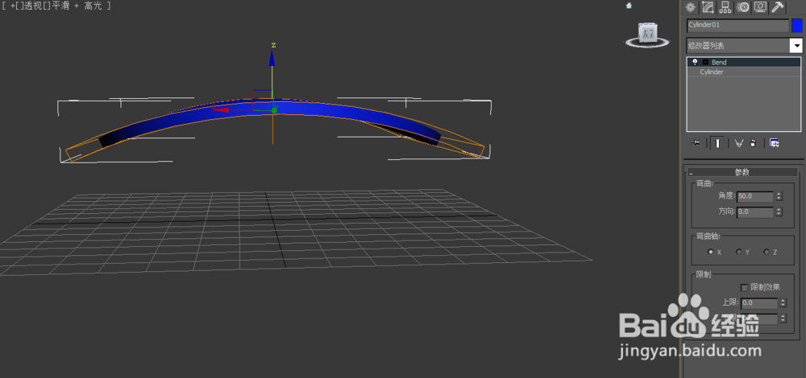Open the blue object color swatch
Image resolution: width=806 pixels, height=378 pixels.
coord(797,26)
